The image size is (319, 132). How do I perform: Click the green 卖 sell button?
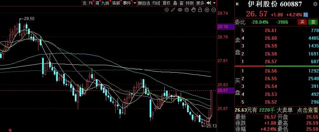(313, 22)
